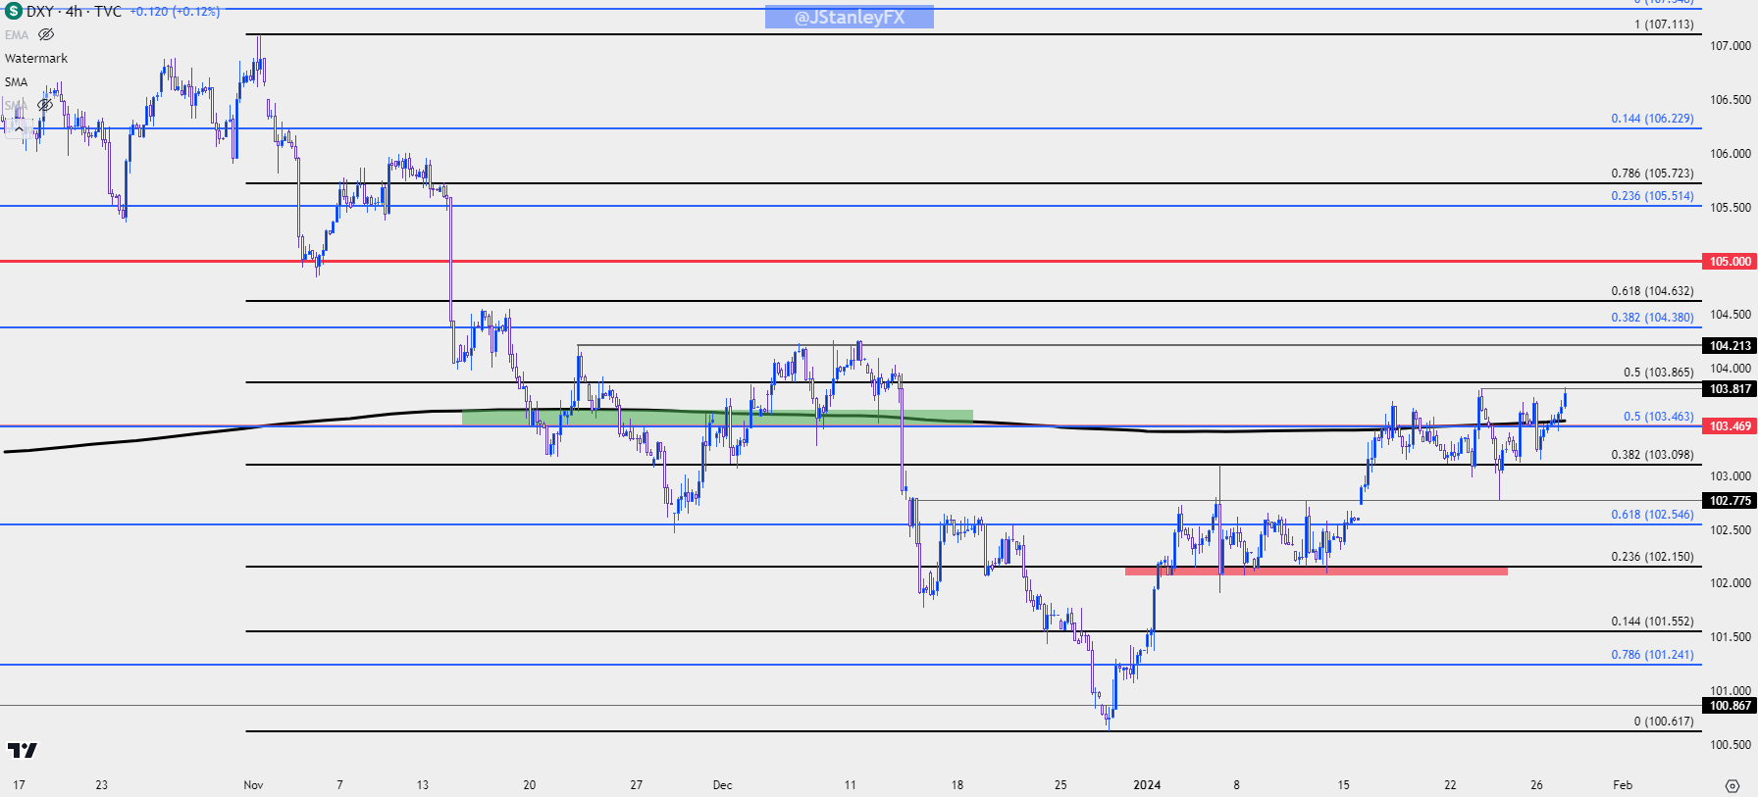
Task: Open chart settings via the gear icon
Action: click(x=1732, y=785)
